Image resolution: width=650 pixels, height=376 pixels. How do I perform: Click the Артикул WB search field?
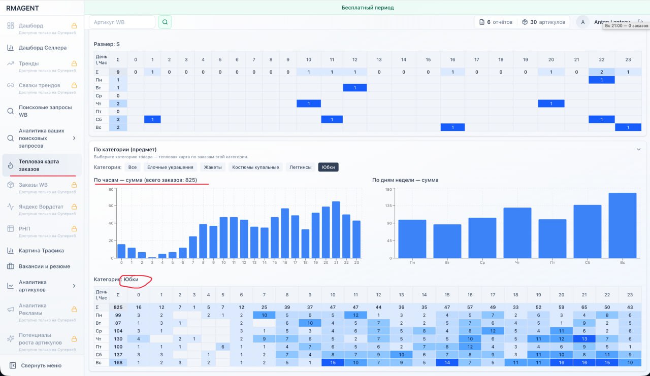[x=122, y=22]
